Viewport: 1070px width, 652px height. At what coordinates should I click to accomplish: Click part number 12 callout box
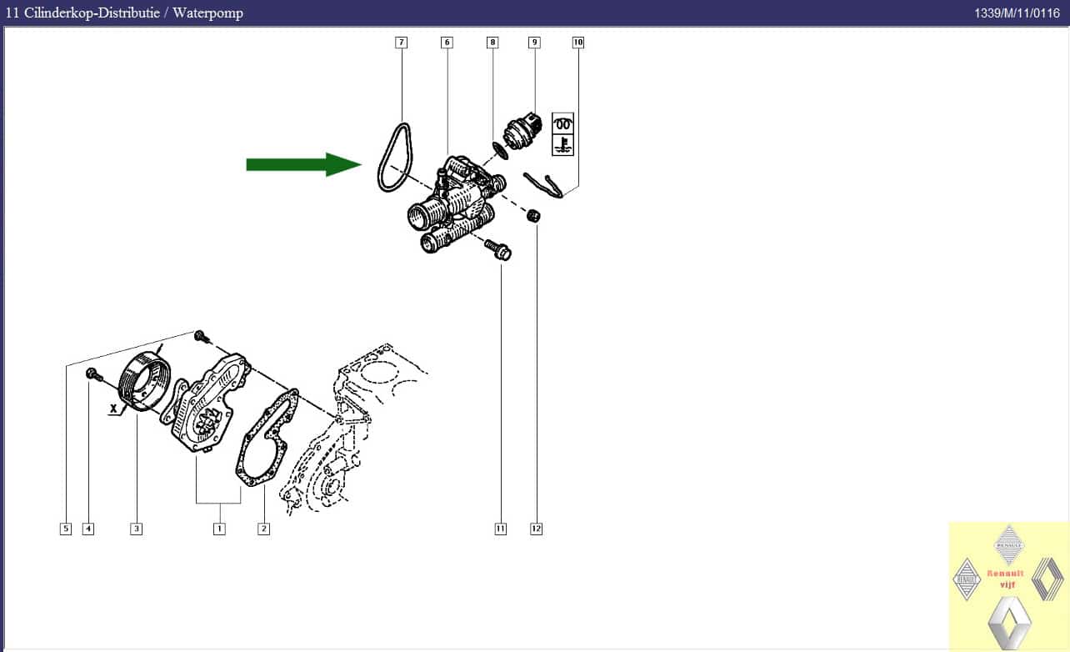click(x=536, y=529)
